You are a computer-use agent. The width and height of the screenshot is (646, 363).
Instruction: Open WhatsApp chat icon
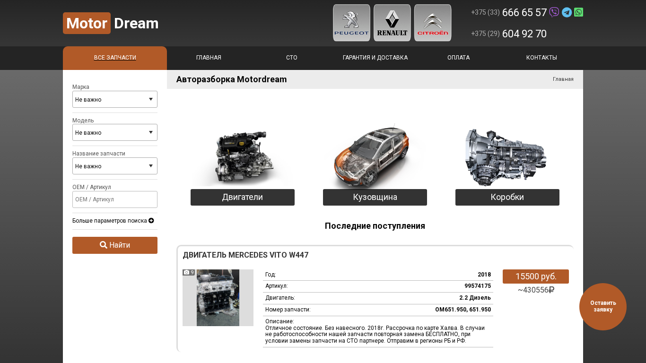[578, 12]
